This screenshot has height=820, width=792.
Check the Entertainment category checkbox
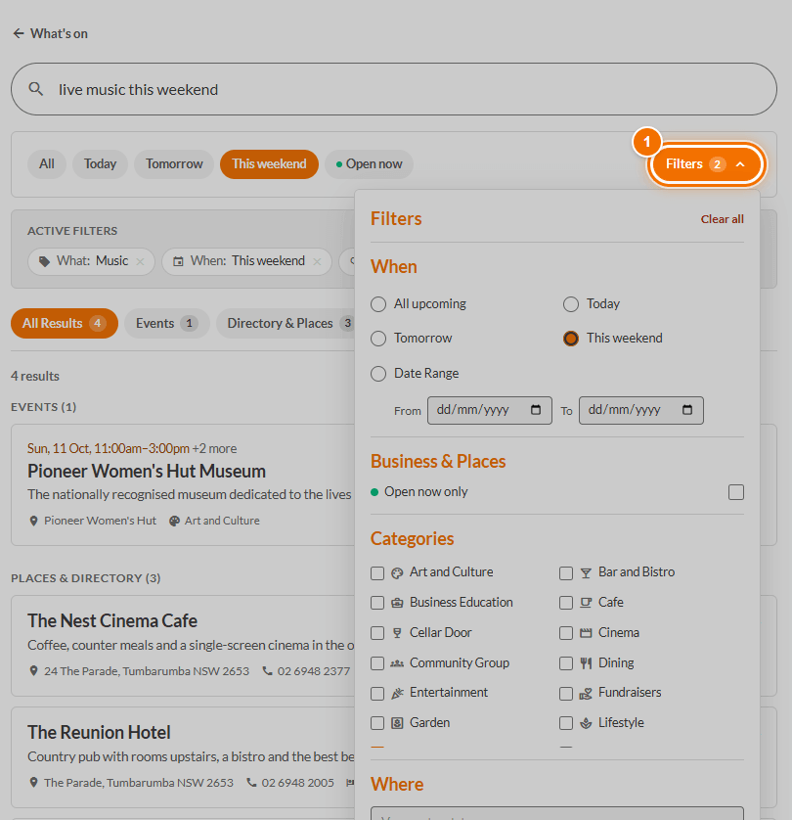pyautogui.click(x=377, y=694)
